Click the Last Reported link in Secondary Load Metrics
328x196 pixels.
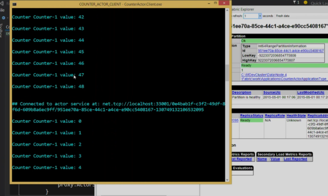[295, 159]
